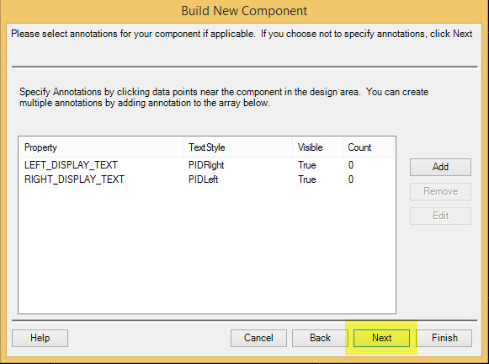The height and width of the screenshot is (364, 489).
Task: Select the PIDLeft text style cell
Action: point(203,179)
